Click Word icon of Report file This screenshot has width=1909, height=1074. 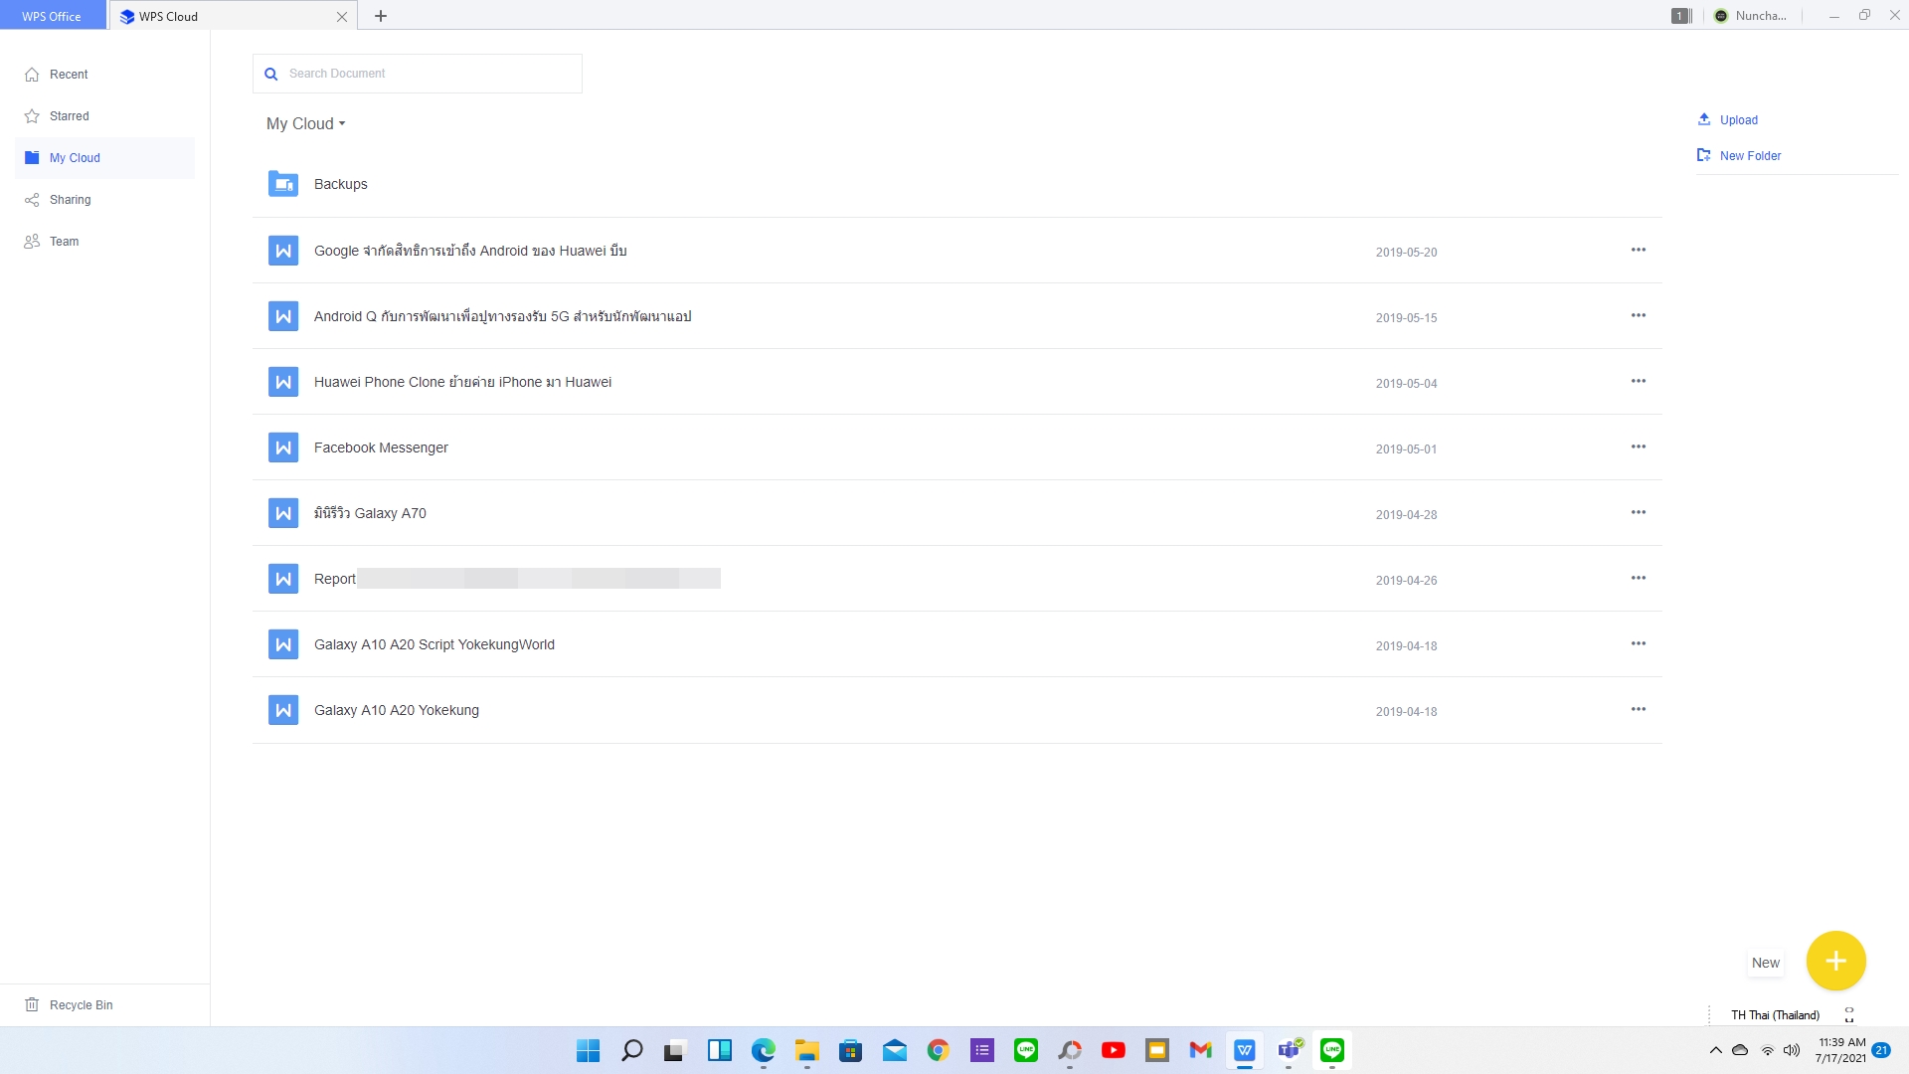click(283, 579)
